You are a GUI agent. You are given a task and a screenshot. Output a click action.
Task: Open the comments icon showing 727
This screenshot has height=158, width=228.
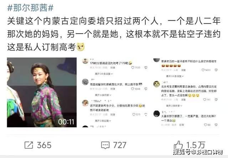(105, 145)
